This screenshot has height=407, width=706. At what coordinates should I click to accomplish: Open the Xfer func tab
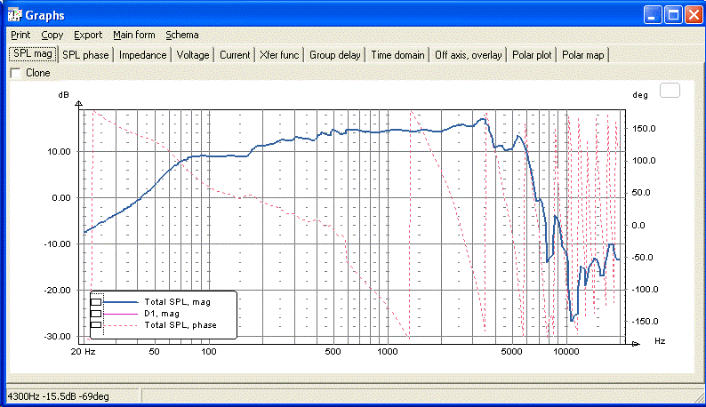pos(279,55)
